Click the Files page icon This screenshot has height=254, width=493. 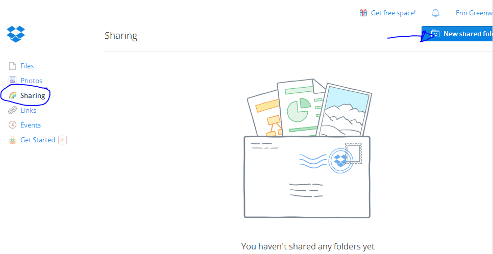pos(13,66)
